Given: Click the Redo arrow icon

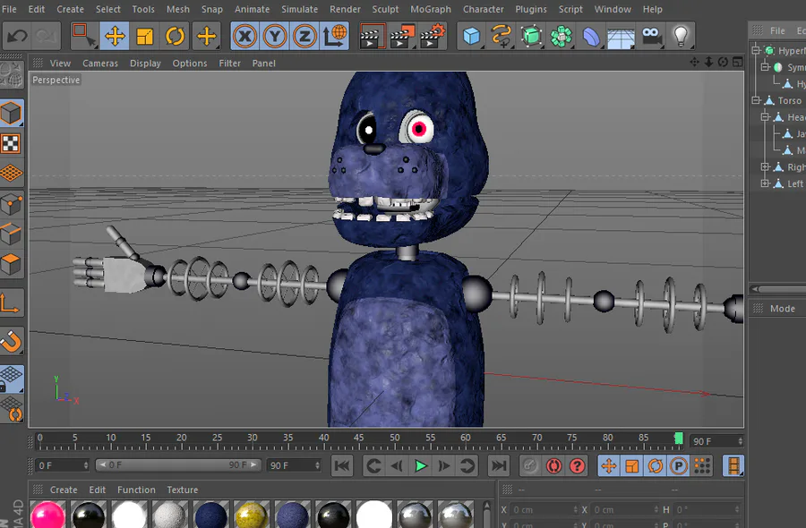Looking at the screenshot, I should point(47,37).
